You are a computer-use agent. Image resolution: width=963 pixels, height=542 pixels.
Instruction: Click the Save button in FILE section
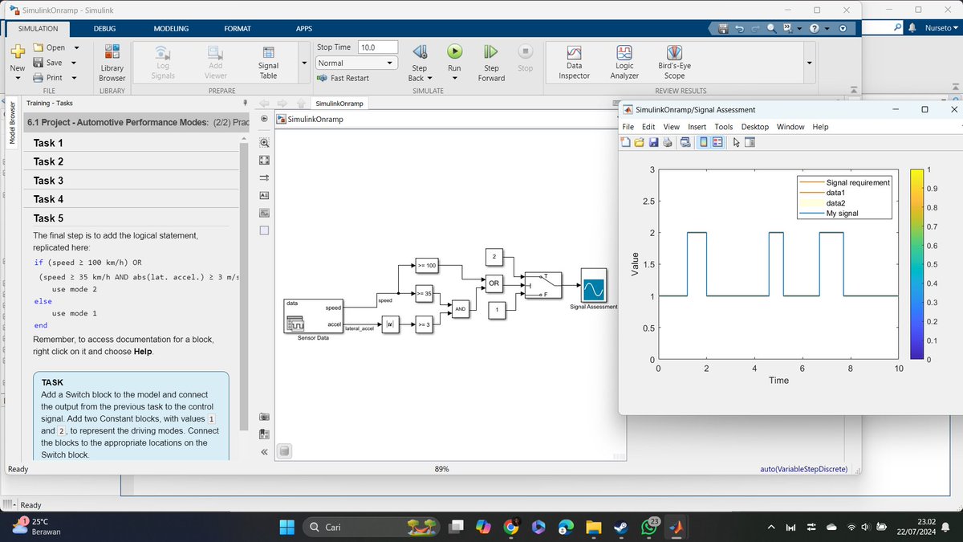[x=48, y=63]
